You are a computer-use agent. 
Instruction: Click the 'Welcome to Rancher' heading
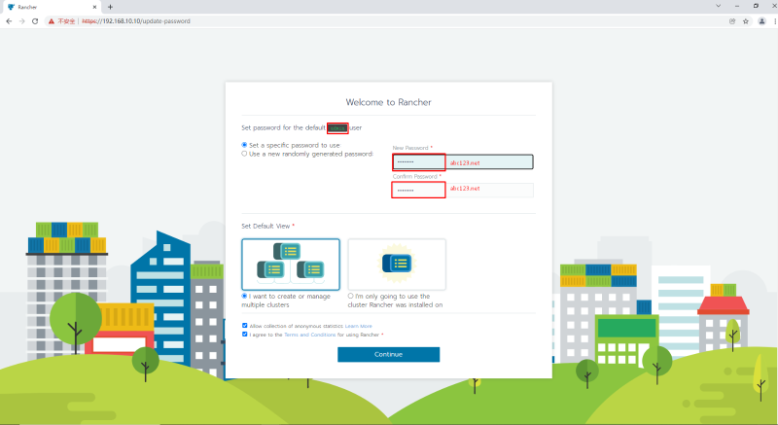pyautogui.click(x=388, y=102)
